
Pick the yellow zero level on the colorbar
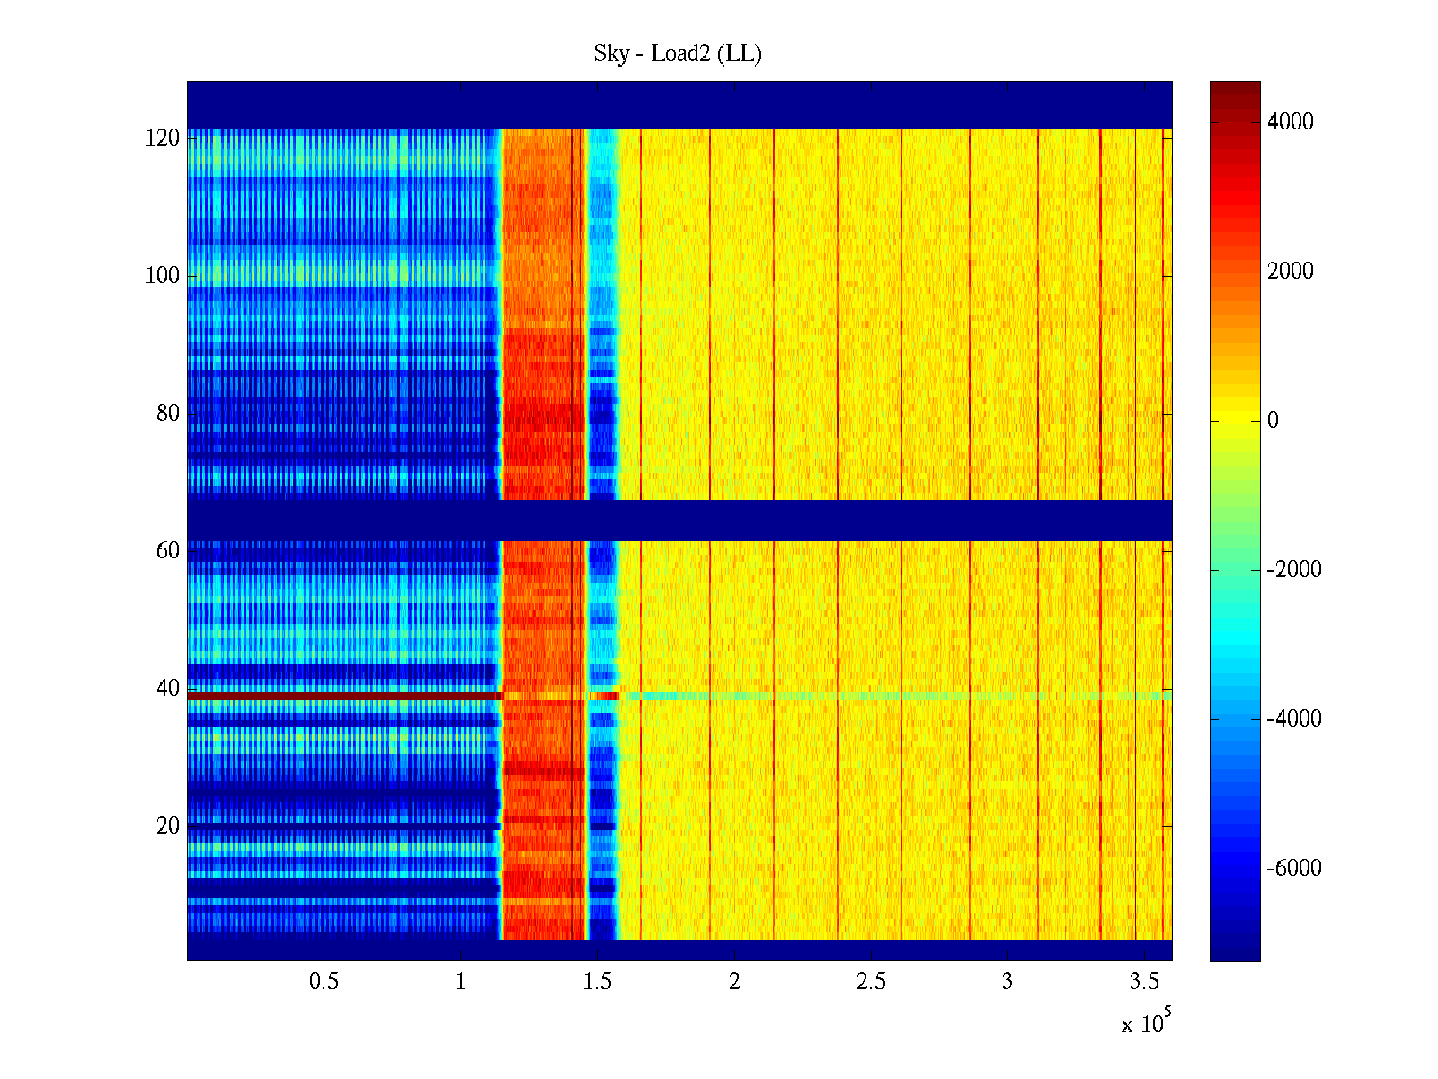(1235, 420)
